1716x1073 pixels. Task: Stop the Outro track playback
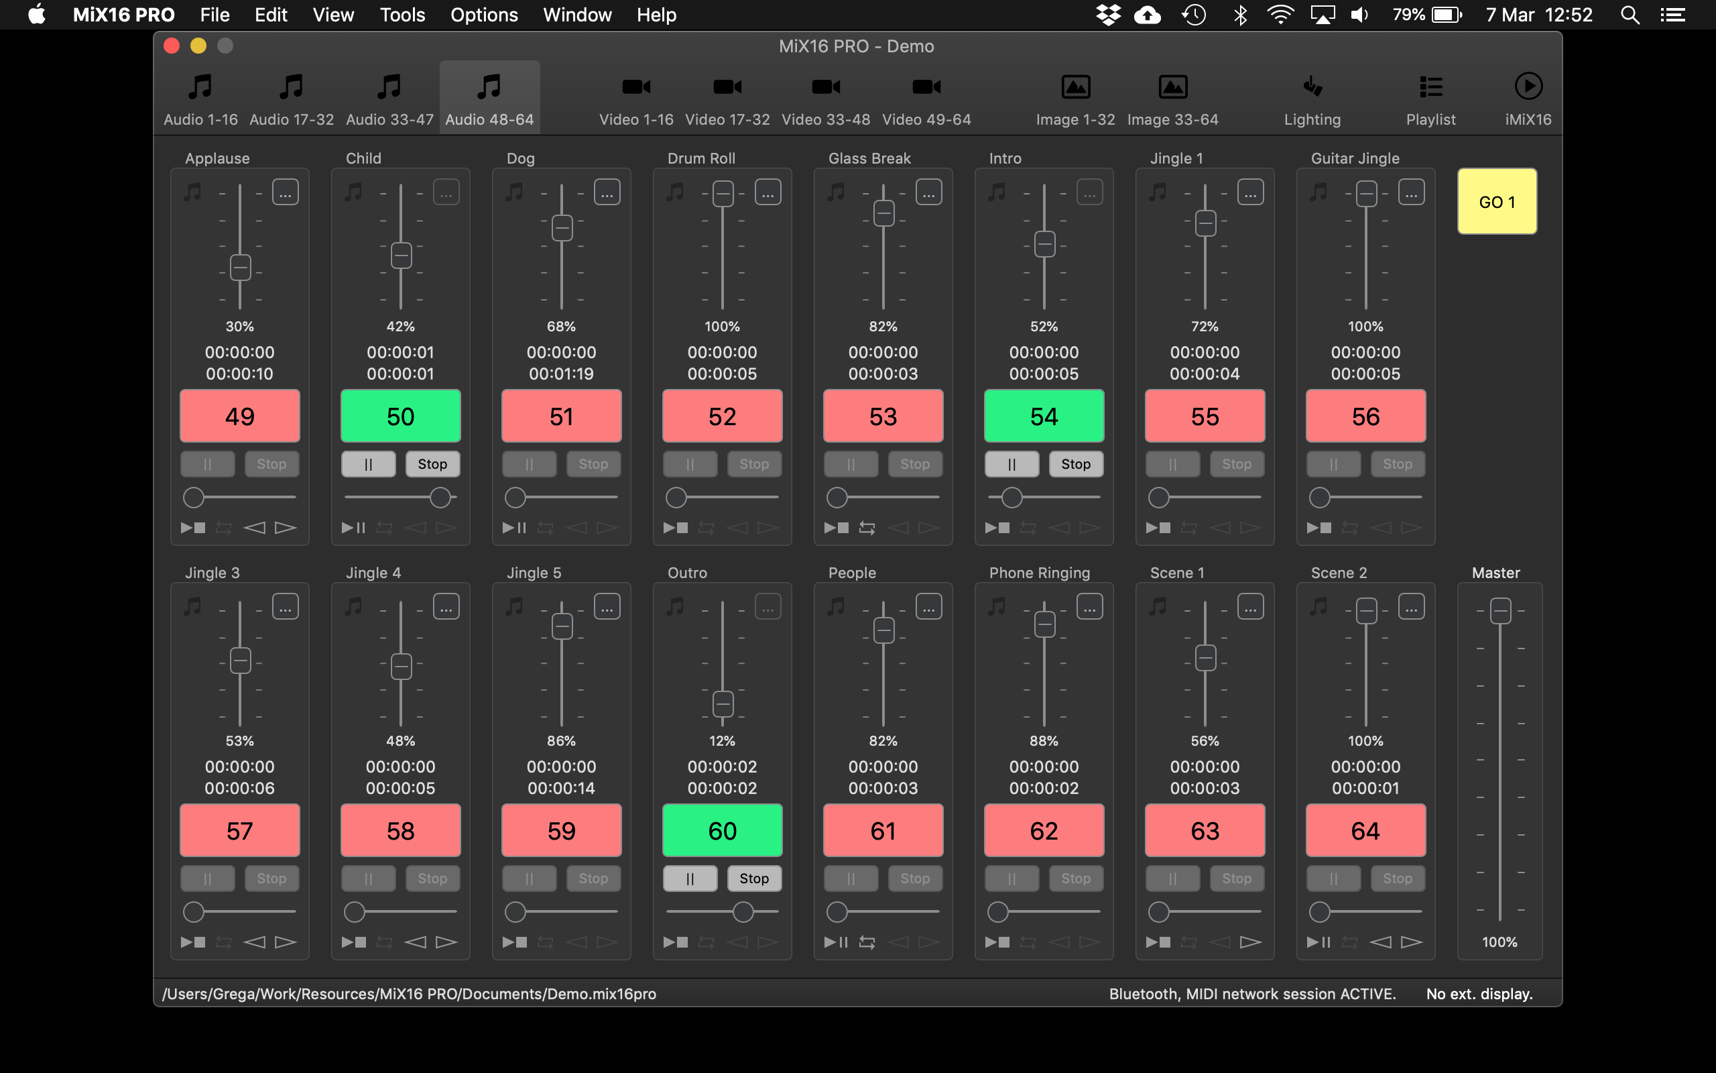coord(753,879)
